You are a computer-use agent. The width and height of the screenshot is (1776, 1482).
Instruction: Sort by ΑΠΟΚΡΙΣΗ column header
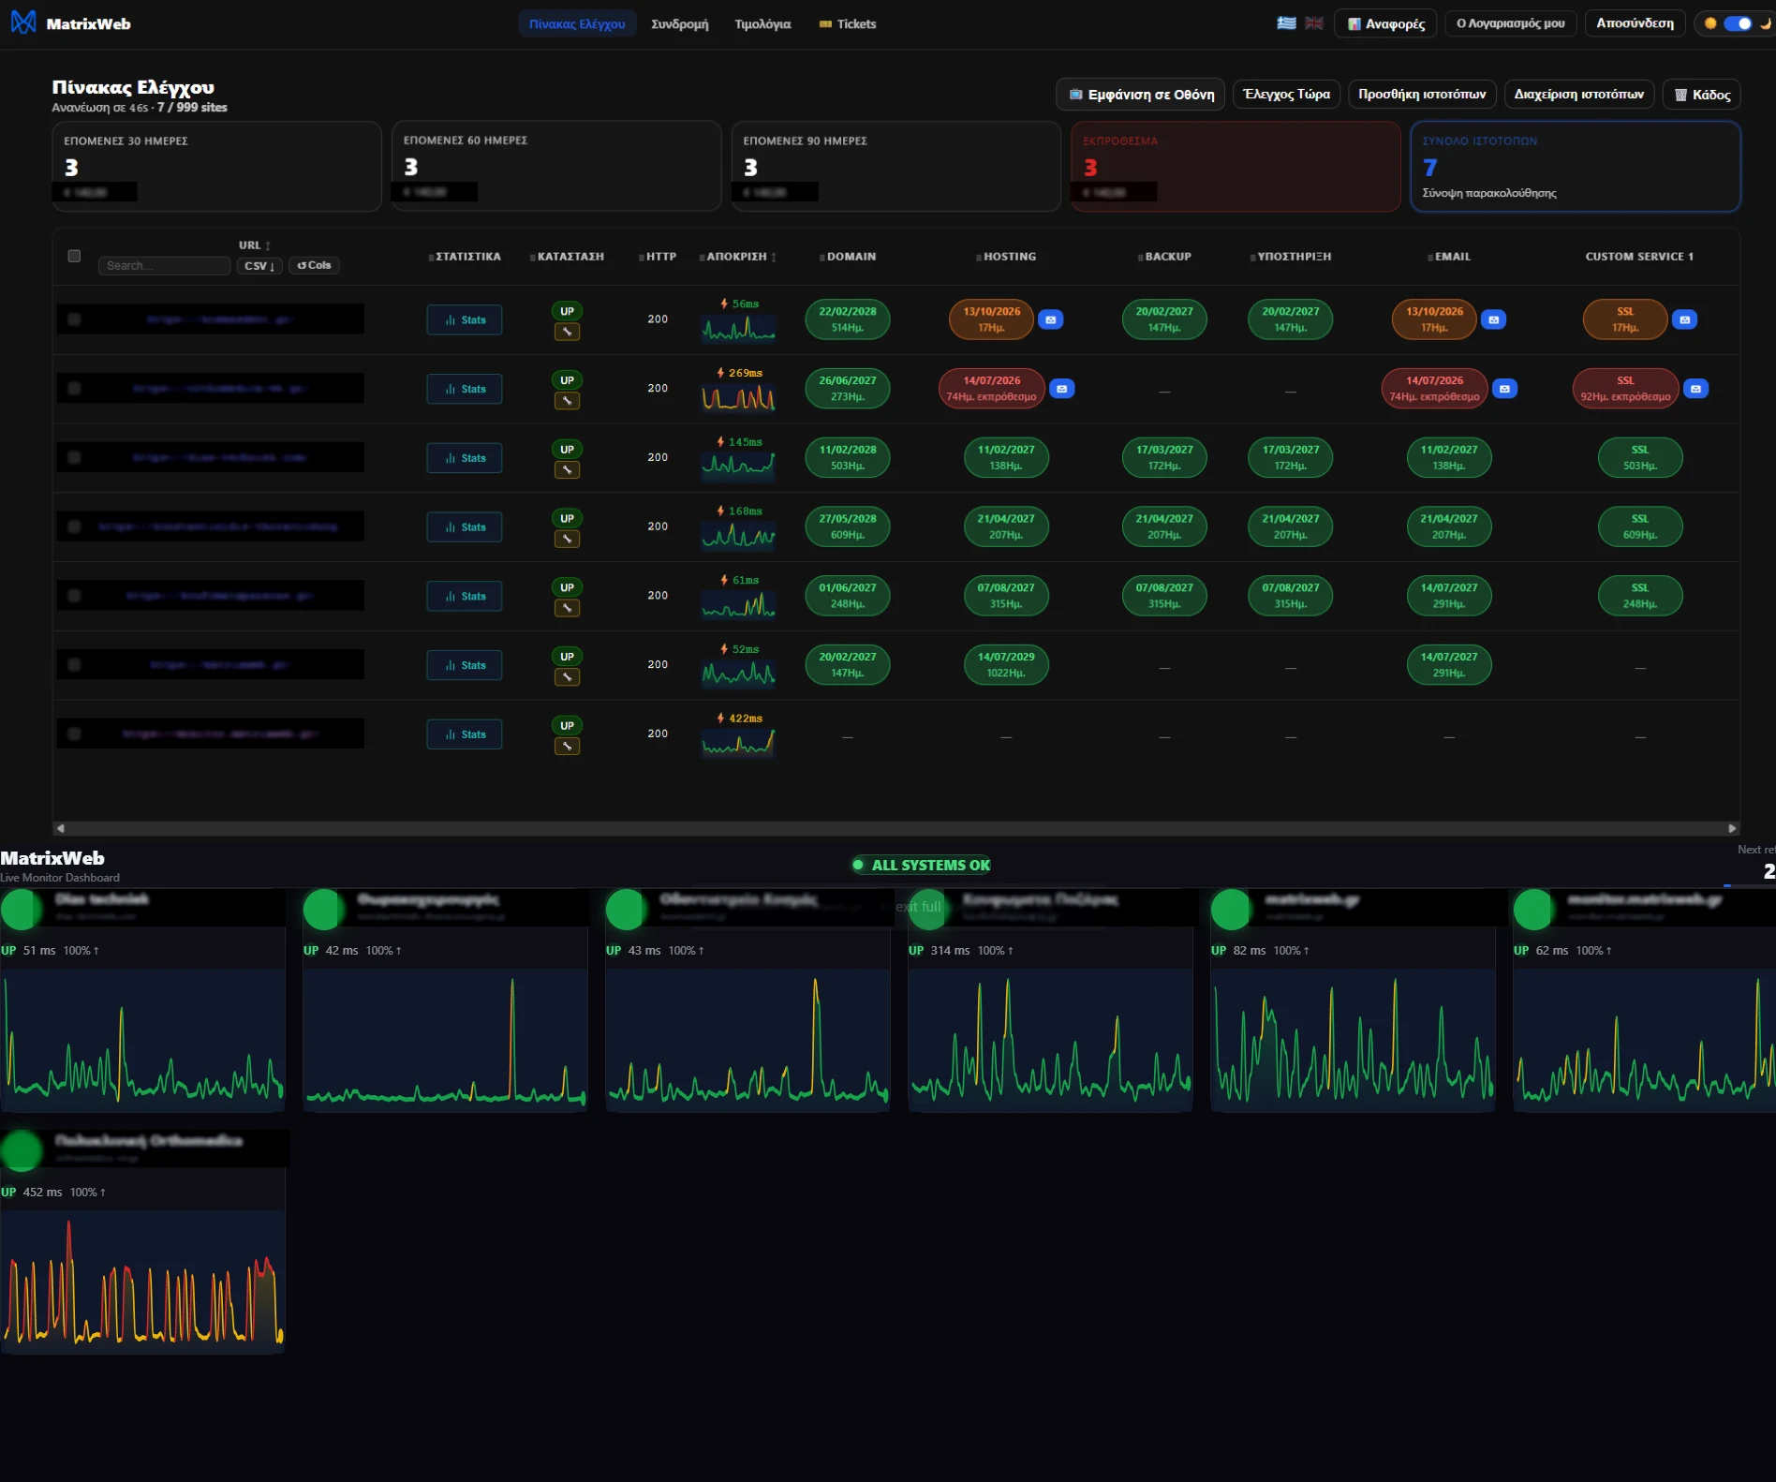[738, 257]
